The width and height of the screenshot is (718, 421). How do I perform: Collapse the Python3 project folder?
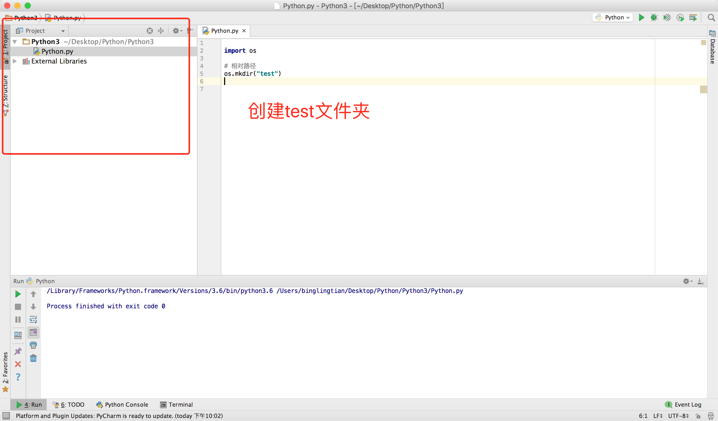(x=15, y=42)
